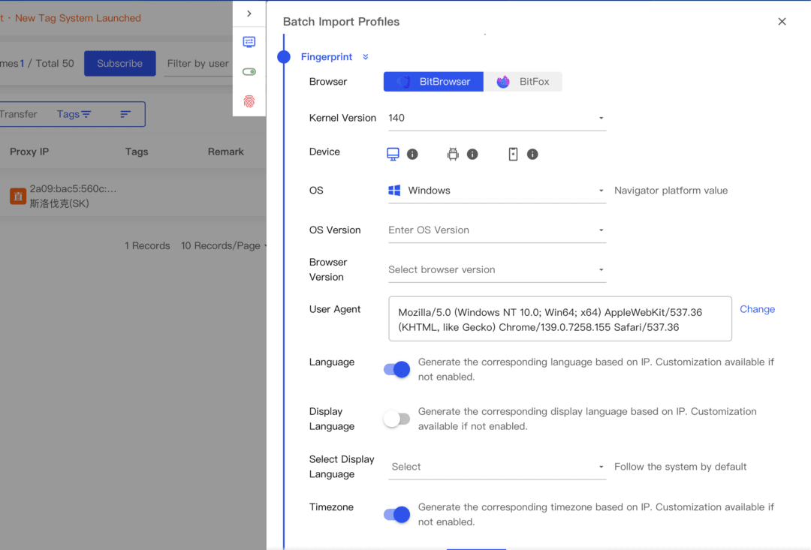Click the green toggle icon in the sidebar
Image resolution: width=811 pixels, height=550 pixels.
[x=249, y=71]
